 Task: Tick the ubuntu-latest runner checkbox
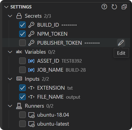(22, 124)
